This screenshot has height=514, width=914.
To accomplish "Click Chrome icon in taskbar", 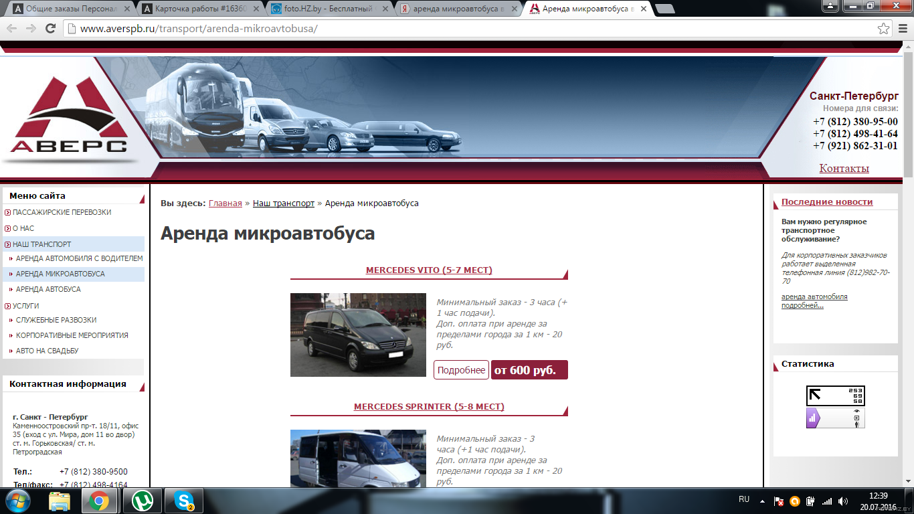I will point(99,501).
